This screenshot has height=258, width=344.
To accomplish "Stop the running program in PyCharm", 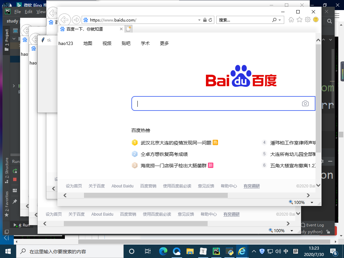I will pos(15,180).
